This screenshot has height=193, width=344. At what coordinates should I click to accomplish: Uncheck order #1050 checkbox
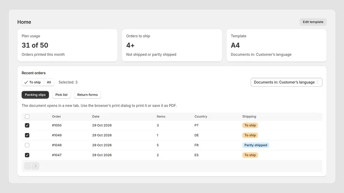point(27,125)
